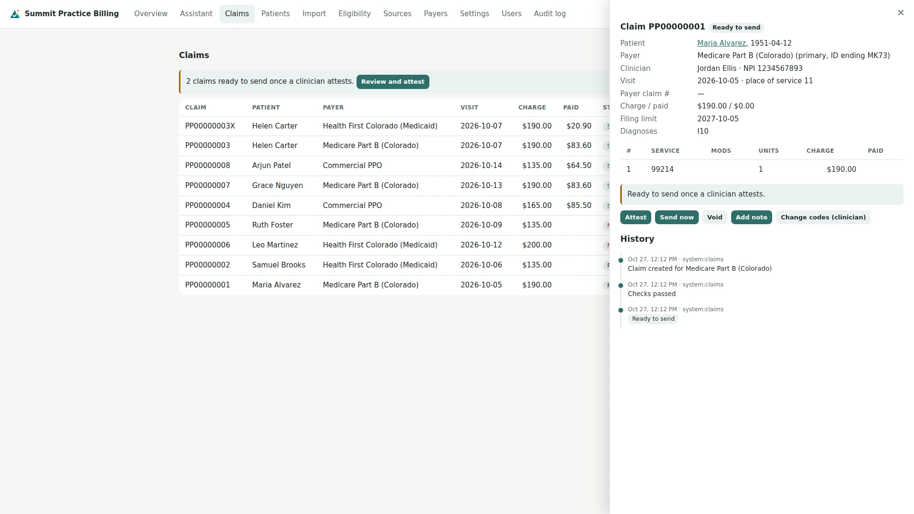Open claim PP00000002
Image resolution: width=914 pixels, height=514 pixels.
click(x=394, y=265)
